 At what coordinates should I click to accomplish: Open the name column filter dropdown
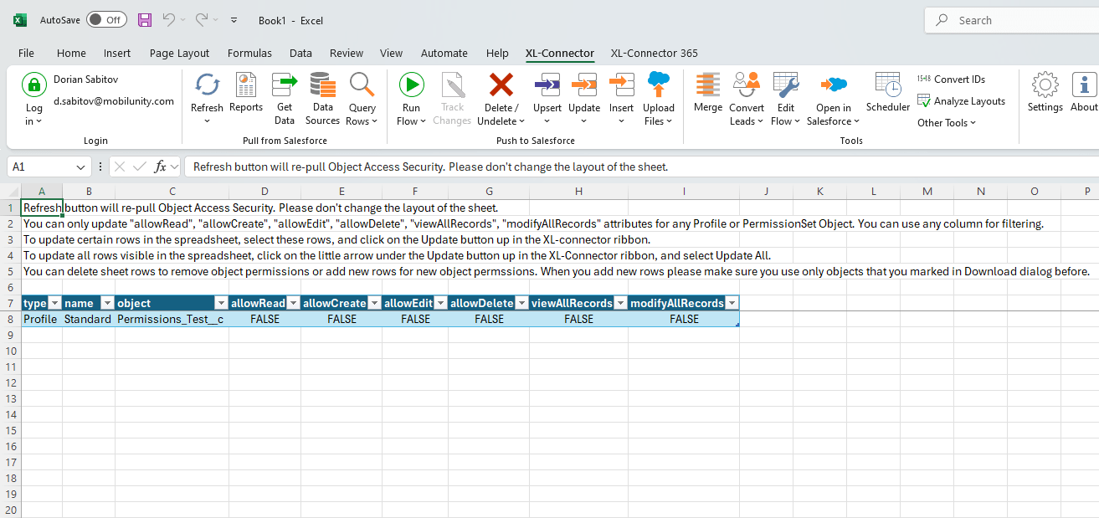(108, 303)
